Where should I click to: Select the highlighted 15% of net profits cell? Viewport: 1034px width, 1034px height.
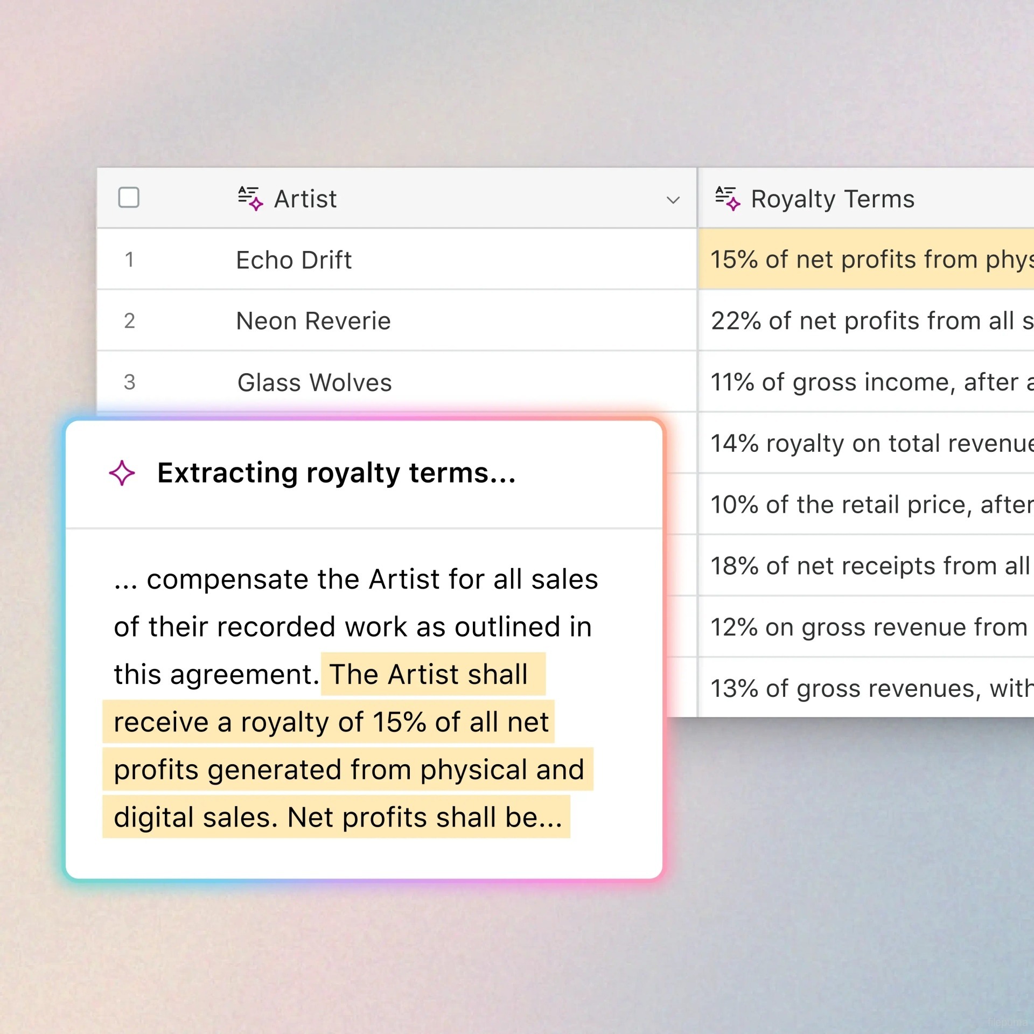pos(866,260)
